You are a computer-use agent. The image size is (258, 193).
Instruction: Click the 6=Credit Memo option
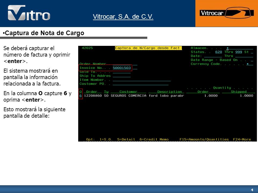point(154,139)
